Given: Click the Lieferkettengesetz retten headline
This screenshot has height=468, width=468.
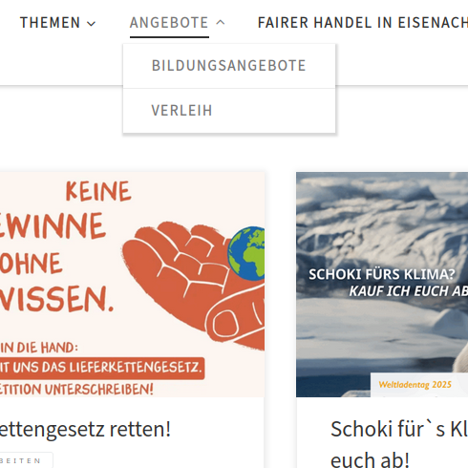Looking at the screenshot, I should click(85, 429).
